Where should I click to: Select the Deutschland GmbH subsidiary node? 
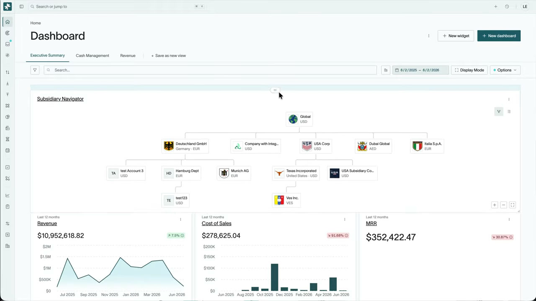pos(186,146)
